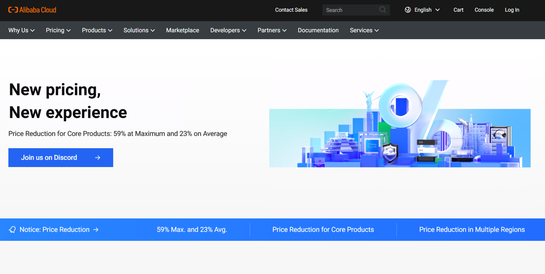Go to Documentation in nav bar
545x274 pixels.
click(318, 30)
